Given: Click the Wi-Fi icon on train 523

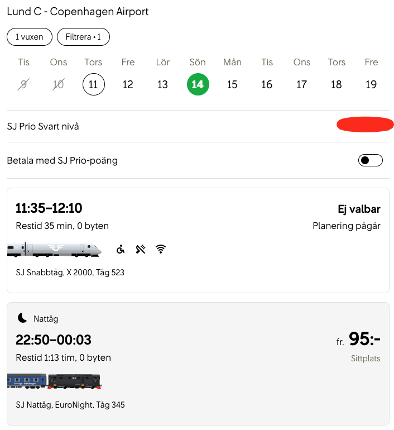Looking at the screenshot, I should point(161,249).
